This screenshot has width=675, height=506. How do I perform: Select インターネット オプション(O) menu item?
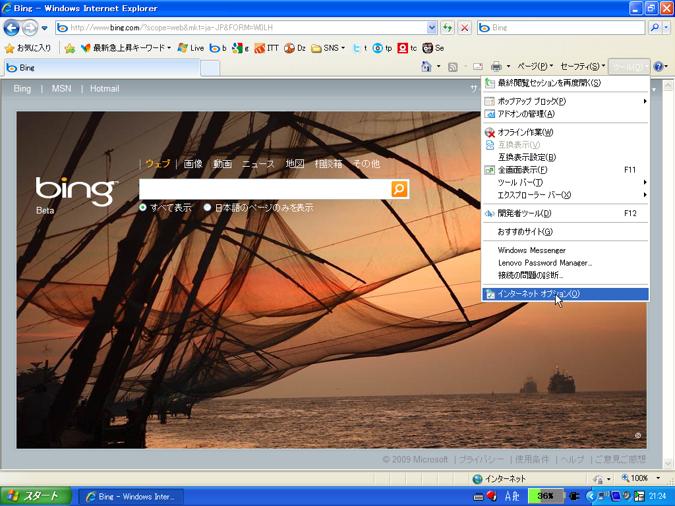tap(565, 294)
